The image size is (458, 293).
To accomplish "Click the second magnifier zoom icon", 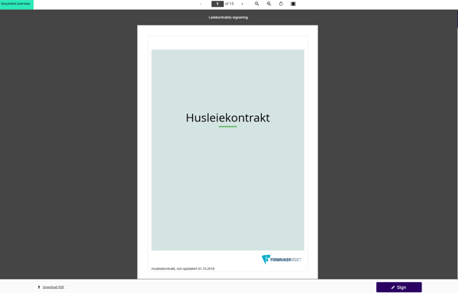I will (269, 4).
